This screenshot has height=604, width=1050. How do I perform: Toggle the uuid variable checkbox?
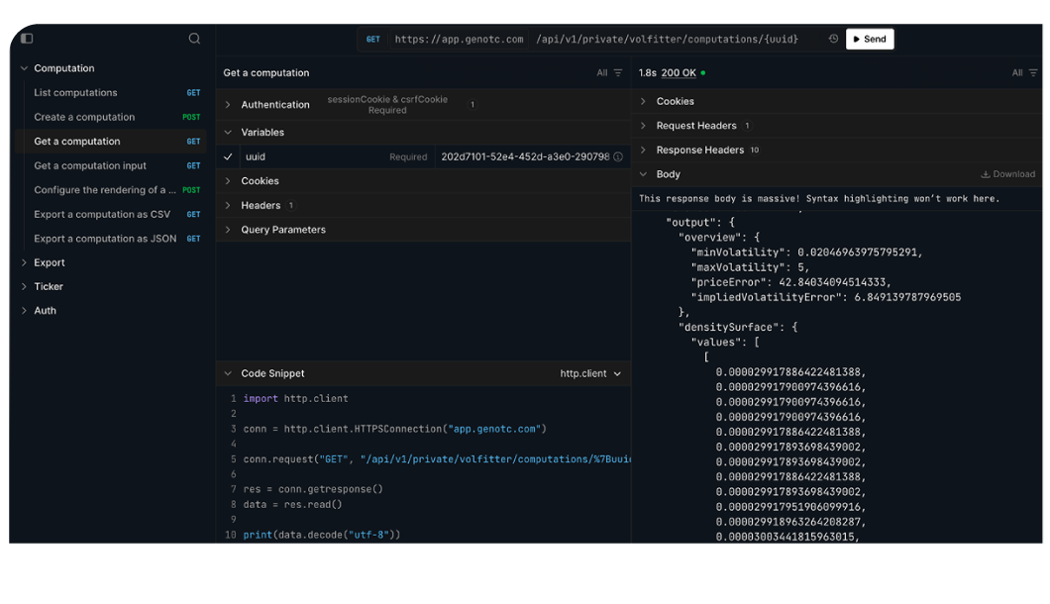228,156
